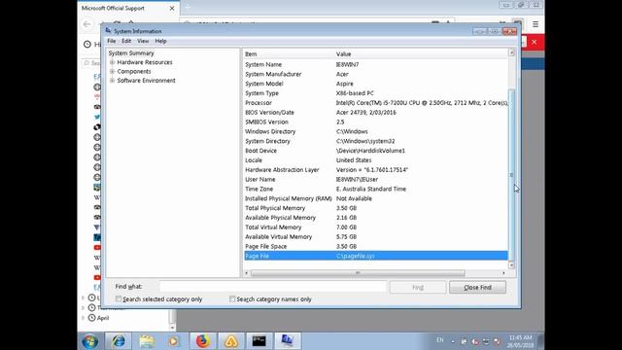
Task: Select the BIOS Version/Date row
Action: click(376, 113)
